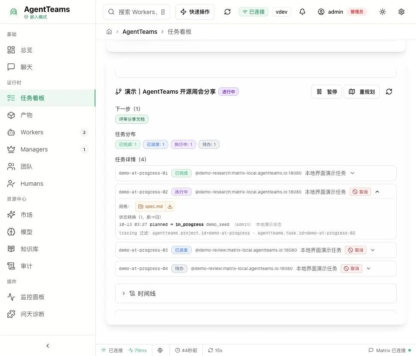Open settings gear icon
Image resolution: width=416 pixels, height=356 pixels.
[x=401, y=12]
